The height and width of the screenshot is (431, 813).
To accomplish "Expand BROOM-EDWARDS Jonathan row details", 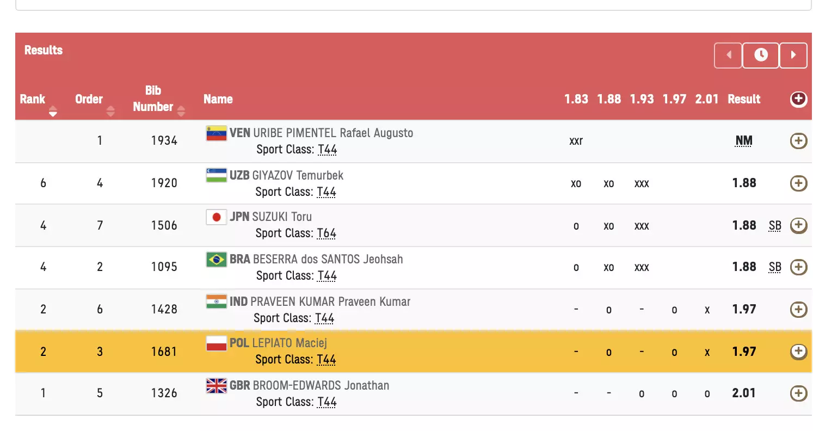I will pos(798,393).
